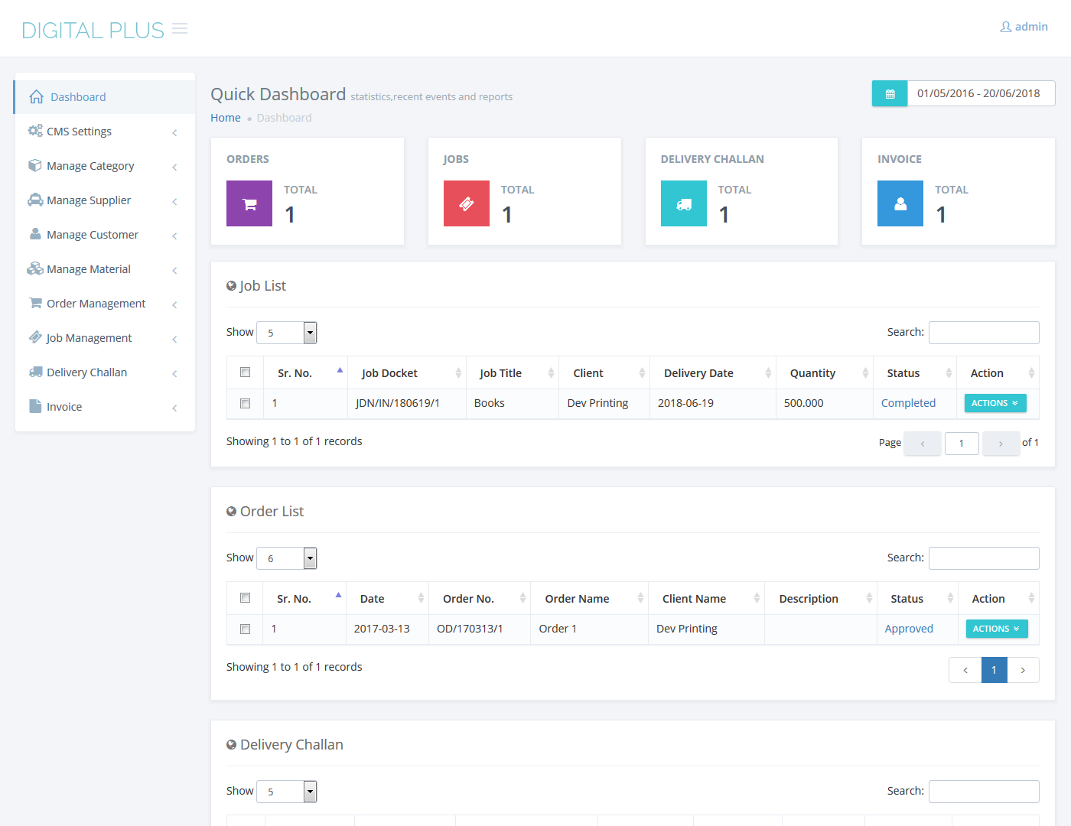Sort Order List by Order No. column
Screen dimensions: 1071x826
click(480, 599)
